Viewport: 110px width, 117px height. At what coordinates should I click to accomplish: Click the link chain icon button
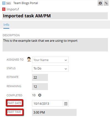point(106,3)
